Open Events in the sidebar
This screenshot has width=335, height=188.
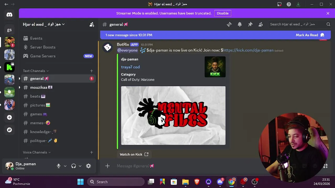pyautogui.click(x=58, y=38)
